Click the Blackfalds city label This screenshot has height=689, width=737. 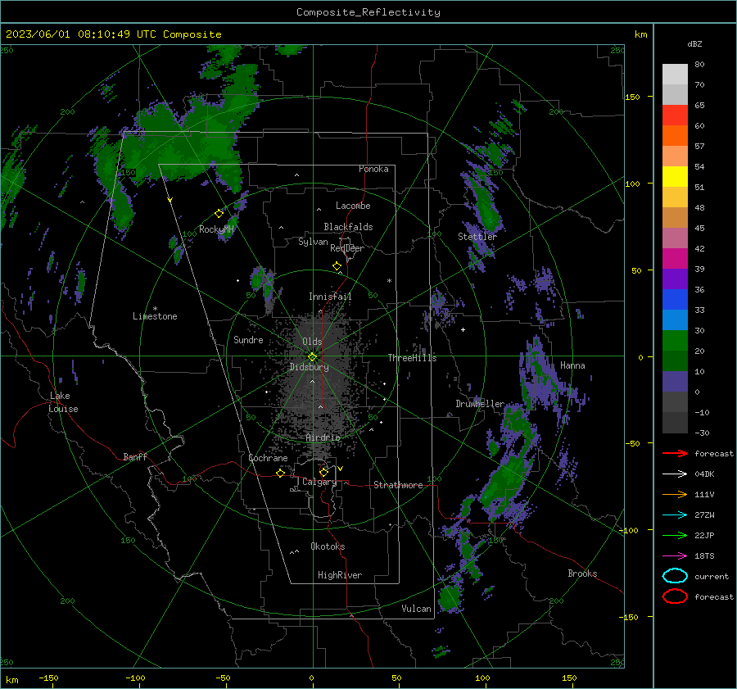(x=348, y=227)
